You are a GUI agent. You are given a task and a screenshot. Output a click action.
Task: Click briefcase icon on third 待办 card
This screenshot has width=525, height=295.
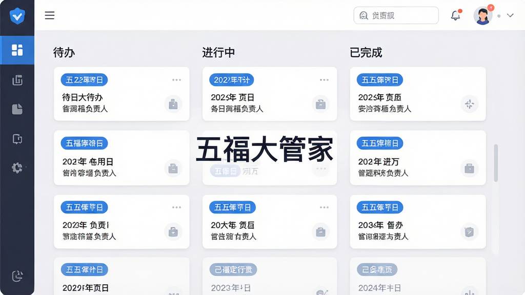(x=173, y=232)
